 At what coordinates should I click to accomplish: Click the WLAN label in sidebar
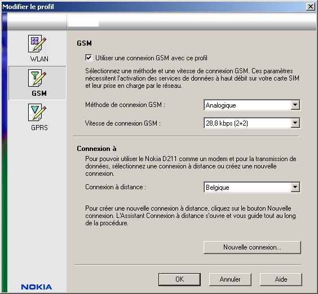39,59
